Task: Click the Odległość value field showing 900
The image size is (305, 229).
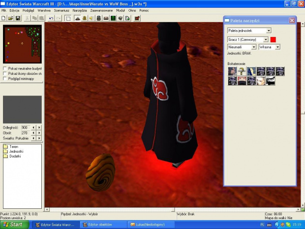Action: (x=26, y=128)
